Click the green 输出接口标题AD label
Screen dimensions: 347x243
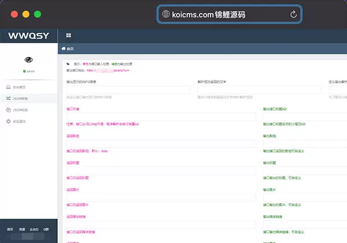275,109
